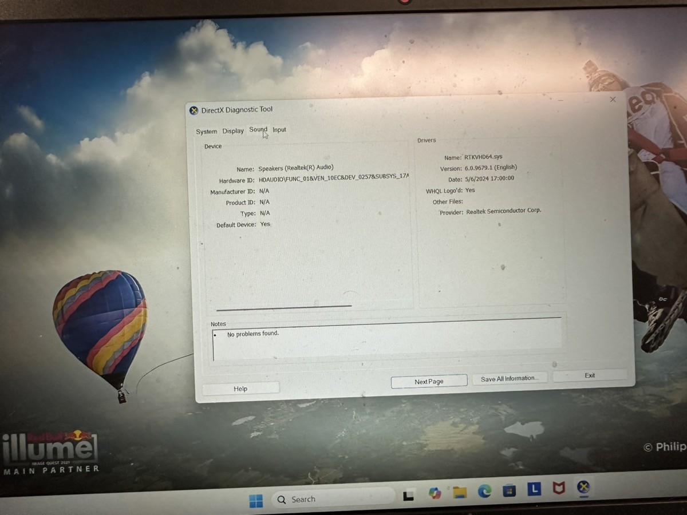
Task: Close the DirectX Diagnostic Tool window
Action: (613, 100)
